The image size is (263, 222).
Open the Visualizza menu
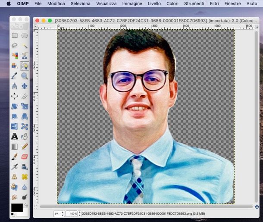coord(106,3)
